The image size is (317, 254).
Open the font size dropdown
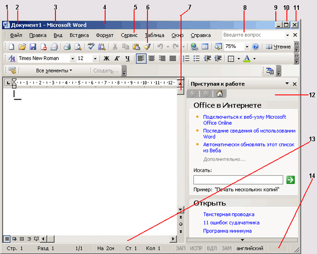click(95, 59)
